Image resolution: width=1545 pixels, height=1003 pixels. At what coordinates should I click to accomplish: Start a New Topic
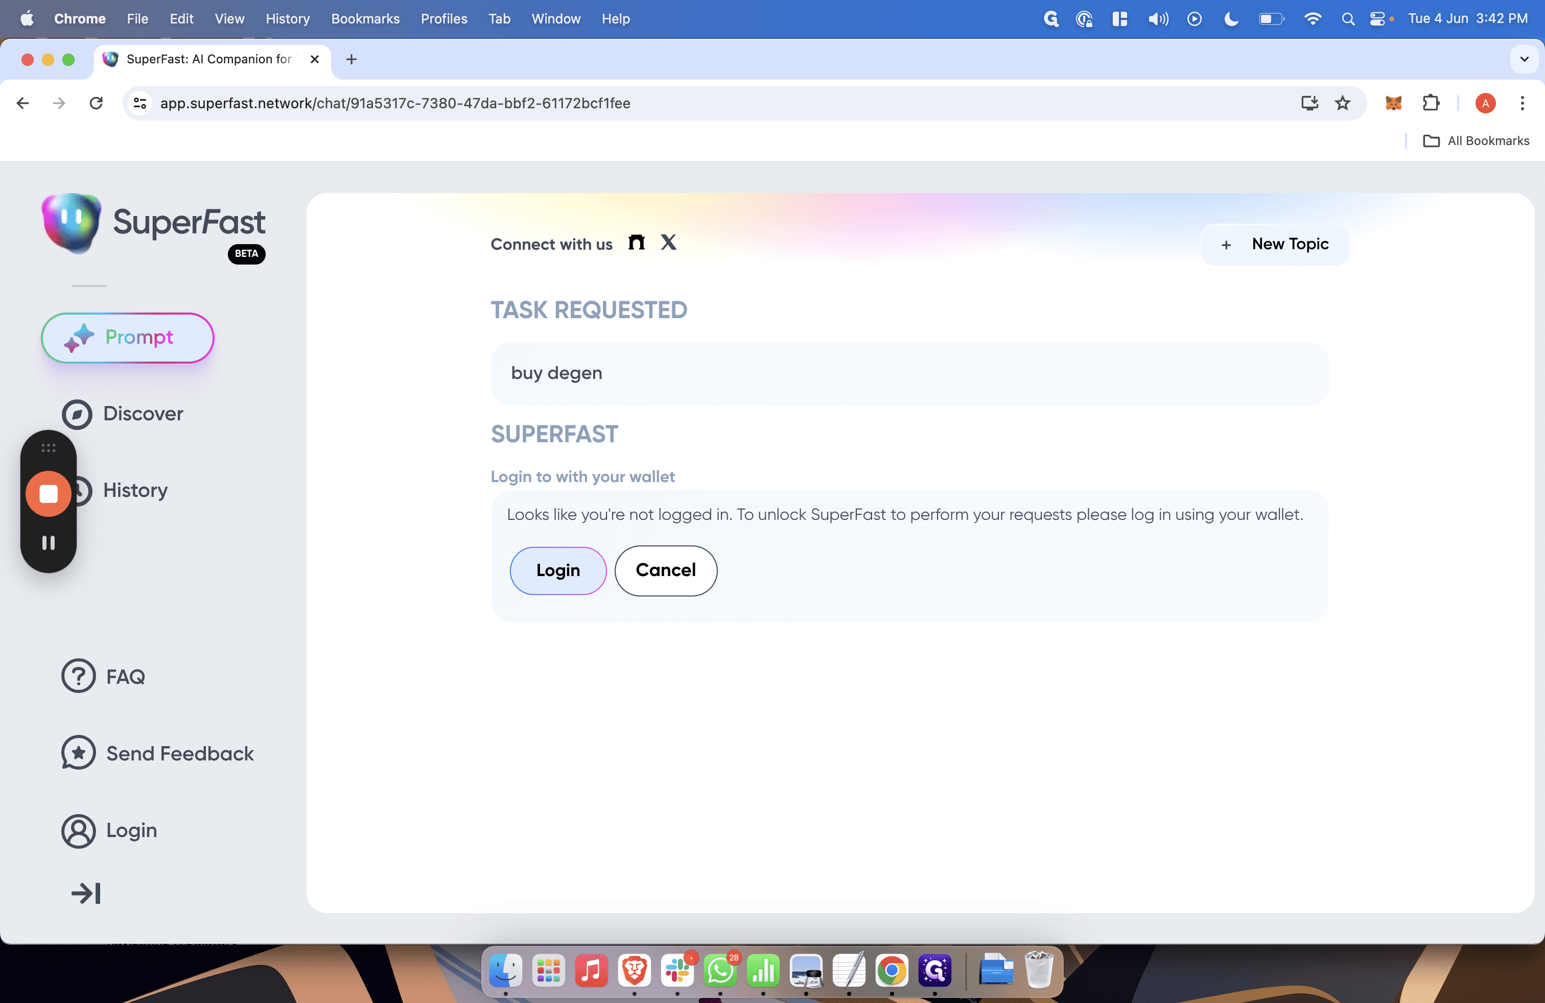[x=1274, y=245]
